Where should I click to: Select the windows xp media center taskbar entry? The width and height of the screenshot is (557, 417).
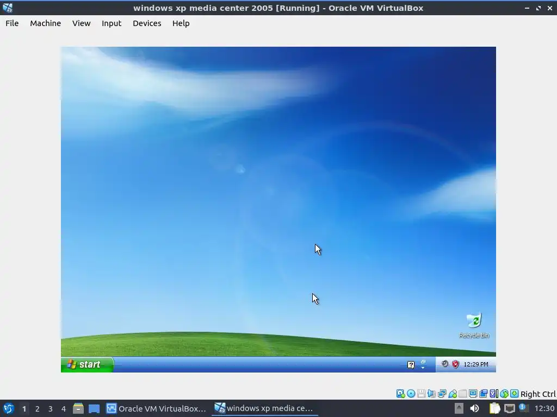[264, 408]
